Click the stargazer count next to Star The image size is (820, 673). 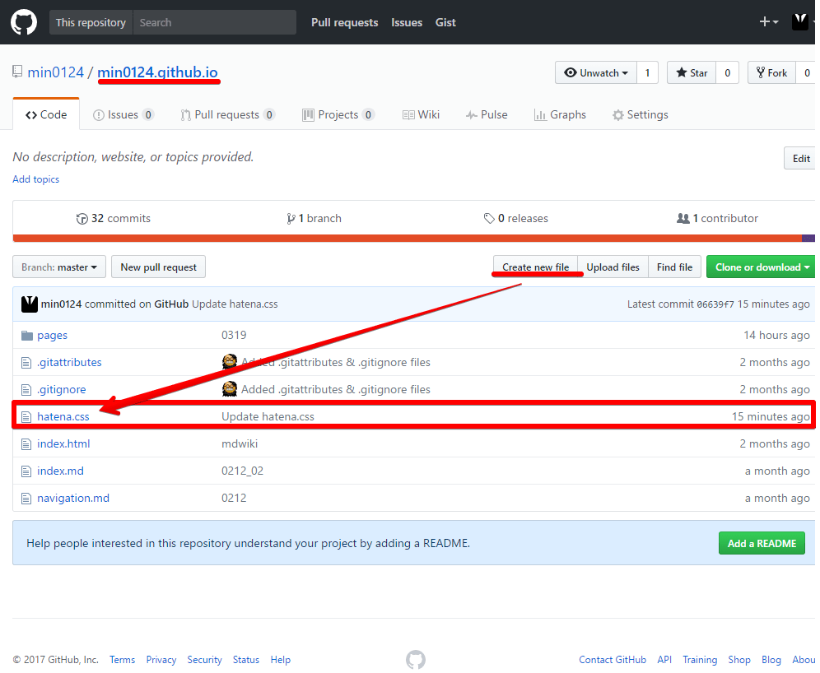click(x=728, y=72)
